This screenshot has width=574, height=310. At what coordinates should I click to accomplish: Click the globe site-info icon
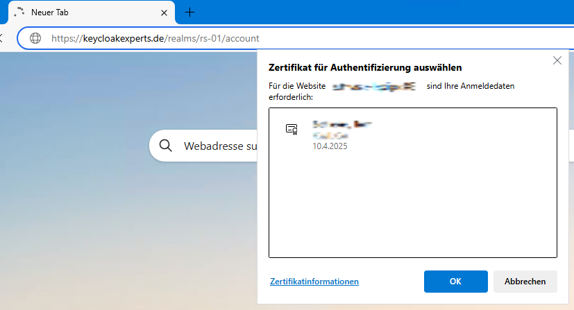[35, 38]
